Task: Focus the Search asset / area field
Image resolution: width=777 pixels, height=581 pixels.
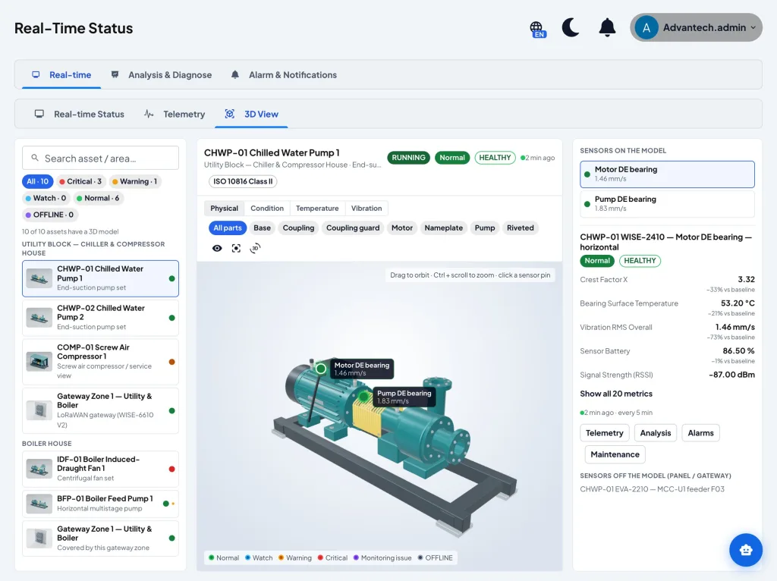Action: (x=101, y=158)
